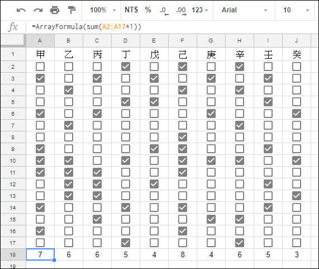Select row 9 header
The height and width of the screenshot is (269, 319).
(x=13, y=149)
